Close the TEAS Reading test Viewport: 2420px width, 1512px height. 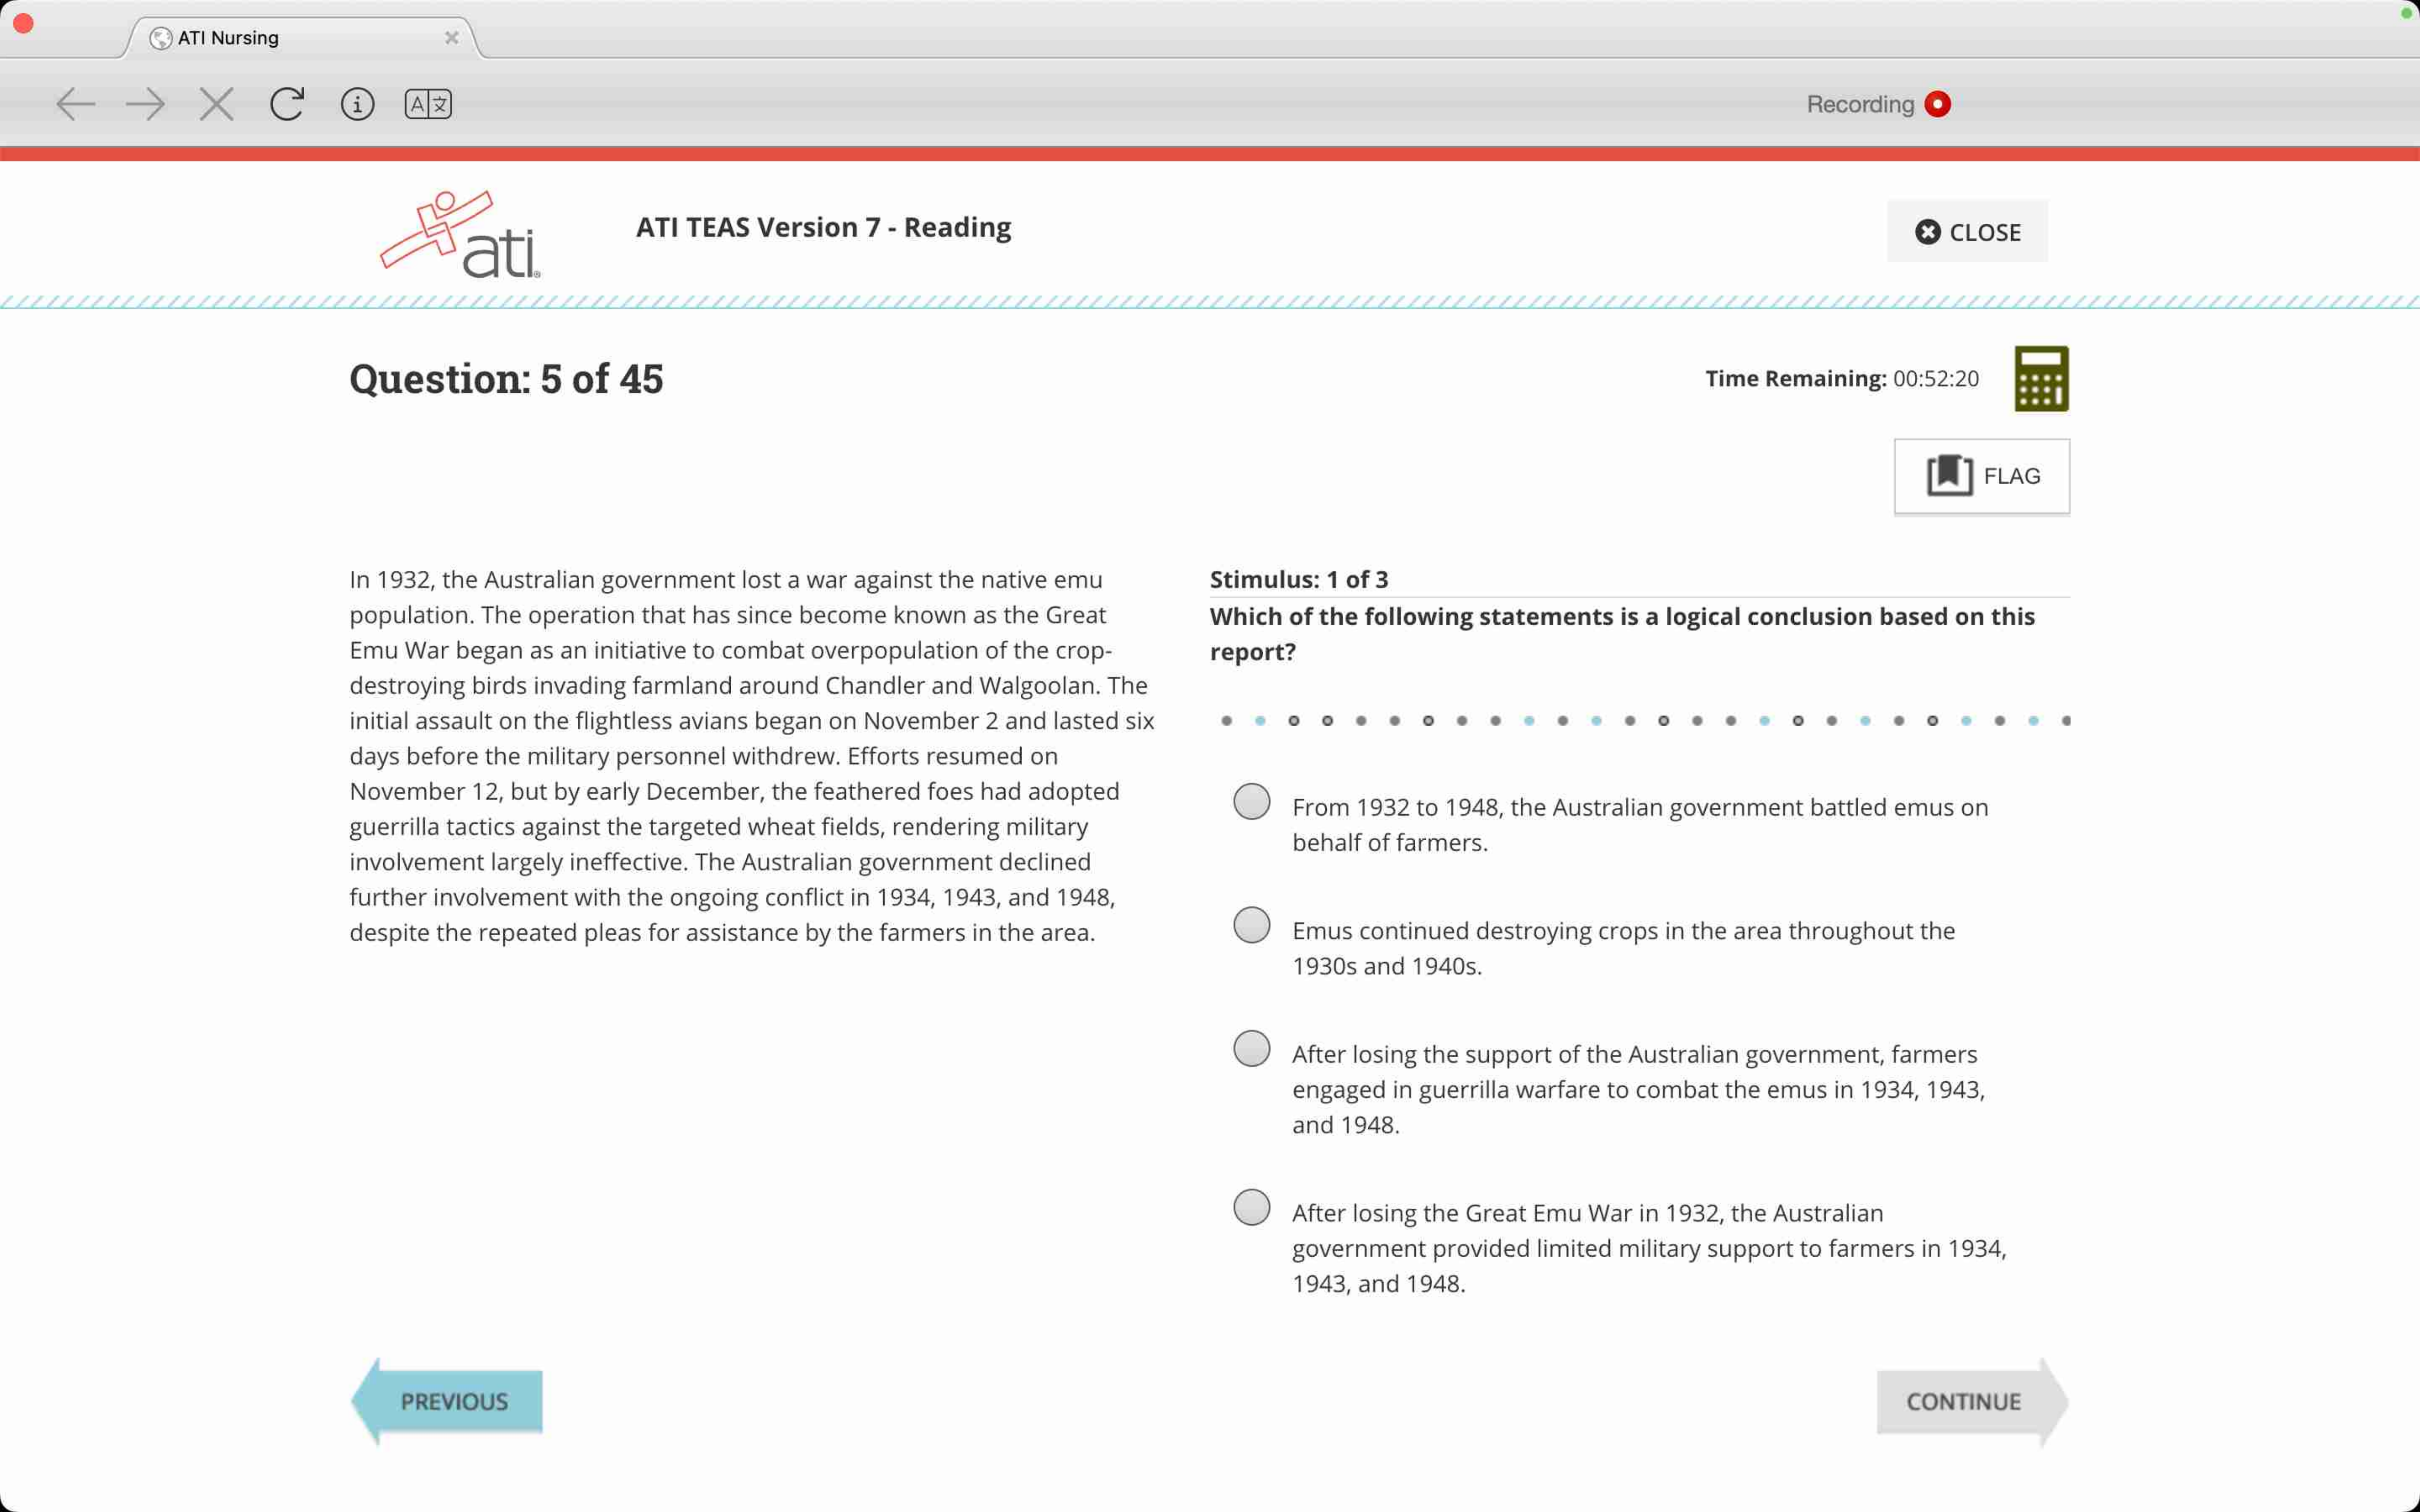tap(1967, 232)
